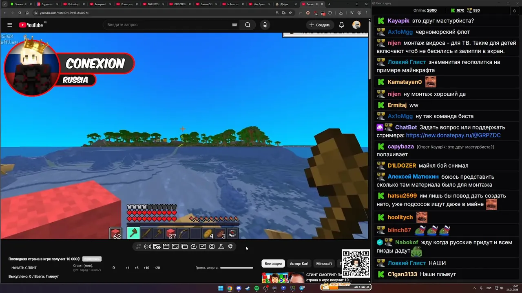Open the on-screen keyboard in search box
The width and height of the screenshot is (522, 293).
pyautogui.click(x=234, y=25)
